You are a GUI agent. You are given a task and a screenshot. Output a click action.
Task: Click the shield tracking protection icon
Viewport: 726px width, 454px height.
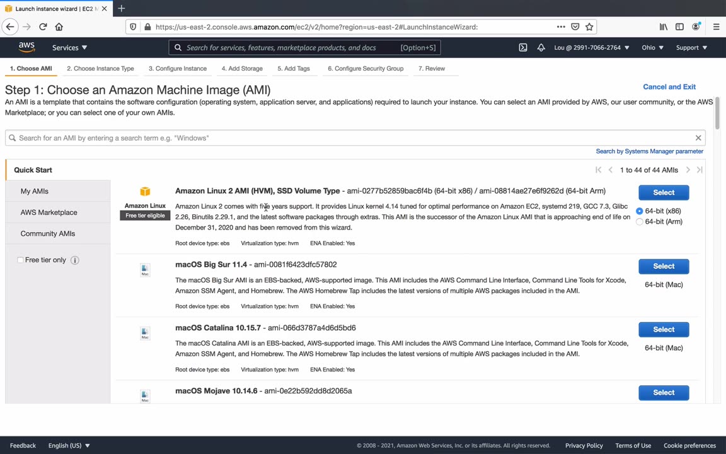coord(133,27)
